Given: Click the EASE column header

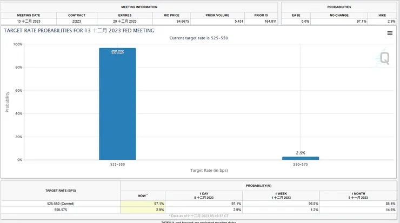Looking at the screenshot, I should click(x=296, y=15).
